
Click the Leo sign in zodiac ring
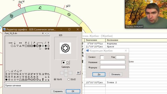click(40, 8)
